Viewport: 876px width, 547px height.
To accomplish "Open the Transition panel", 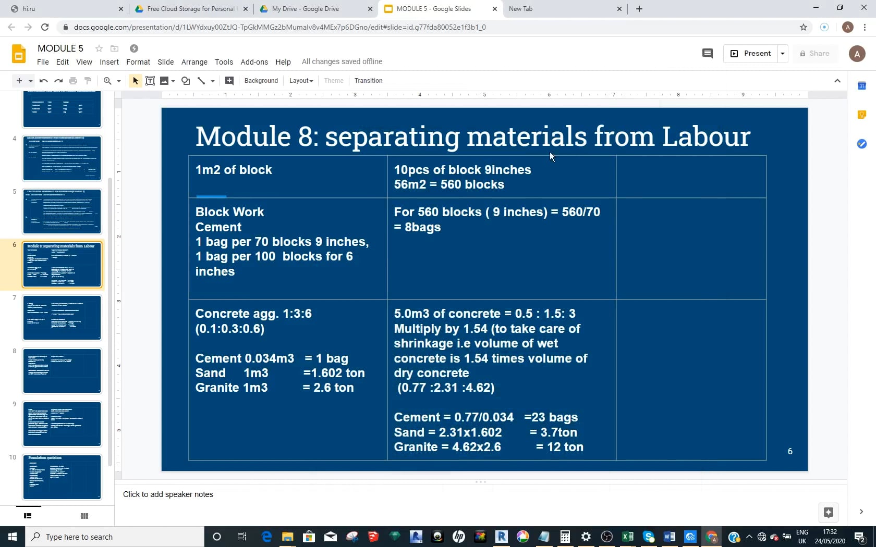I will [369, 81].
